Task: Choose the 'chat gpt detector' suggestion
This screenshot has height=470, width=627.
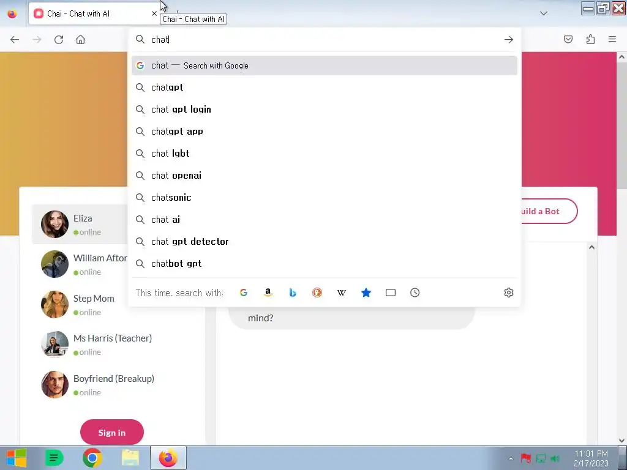Action: (325, 241)
